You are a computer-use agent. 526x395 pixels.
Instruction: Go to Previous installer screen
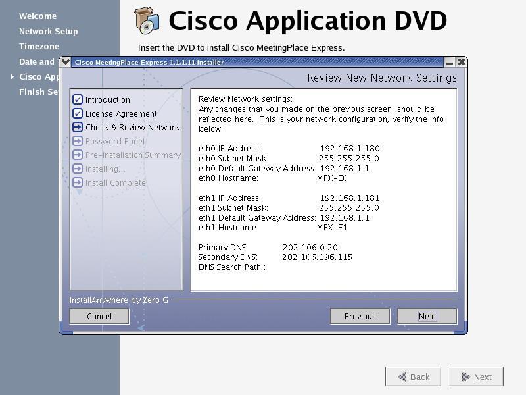360,317
